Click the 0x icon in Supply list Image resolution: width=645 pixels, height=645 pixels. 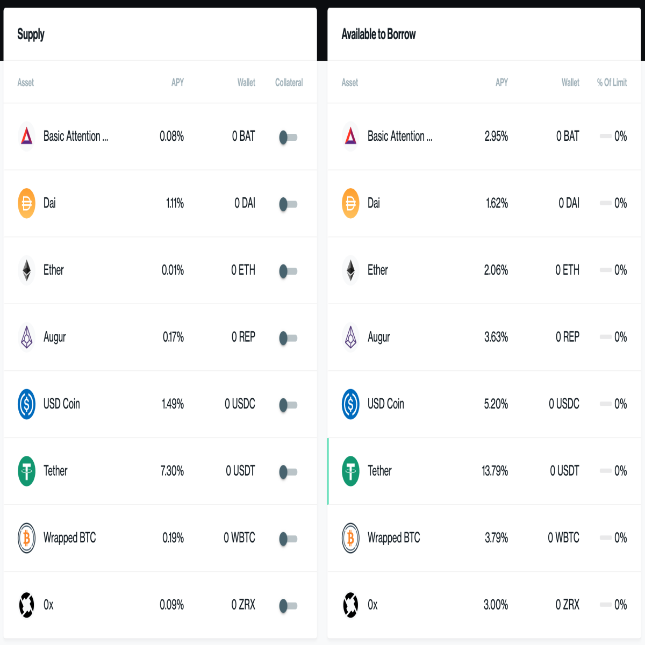pyautogui.click(x=26, y=605)
